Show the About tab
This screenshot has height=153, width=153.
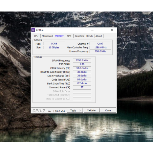[x=99, y=36]
